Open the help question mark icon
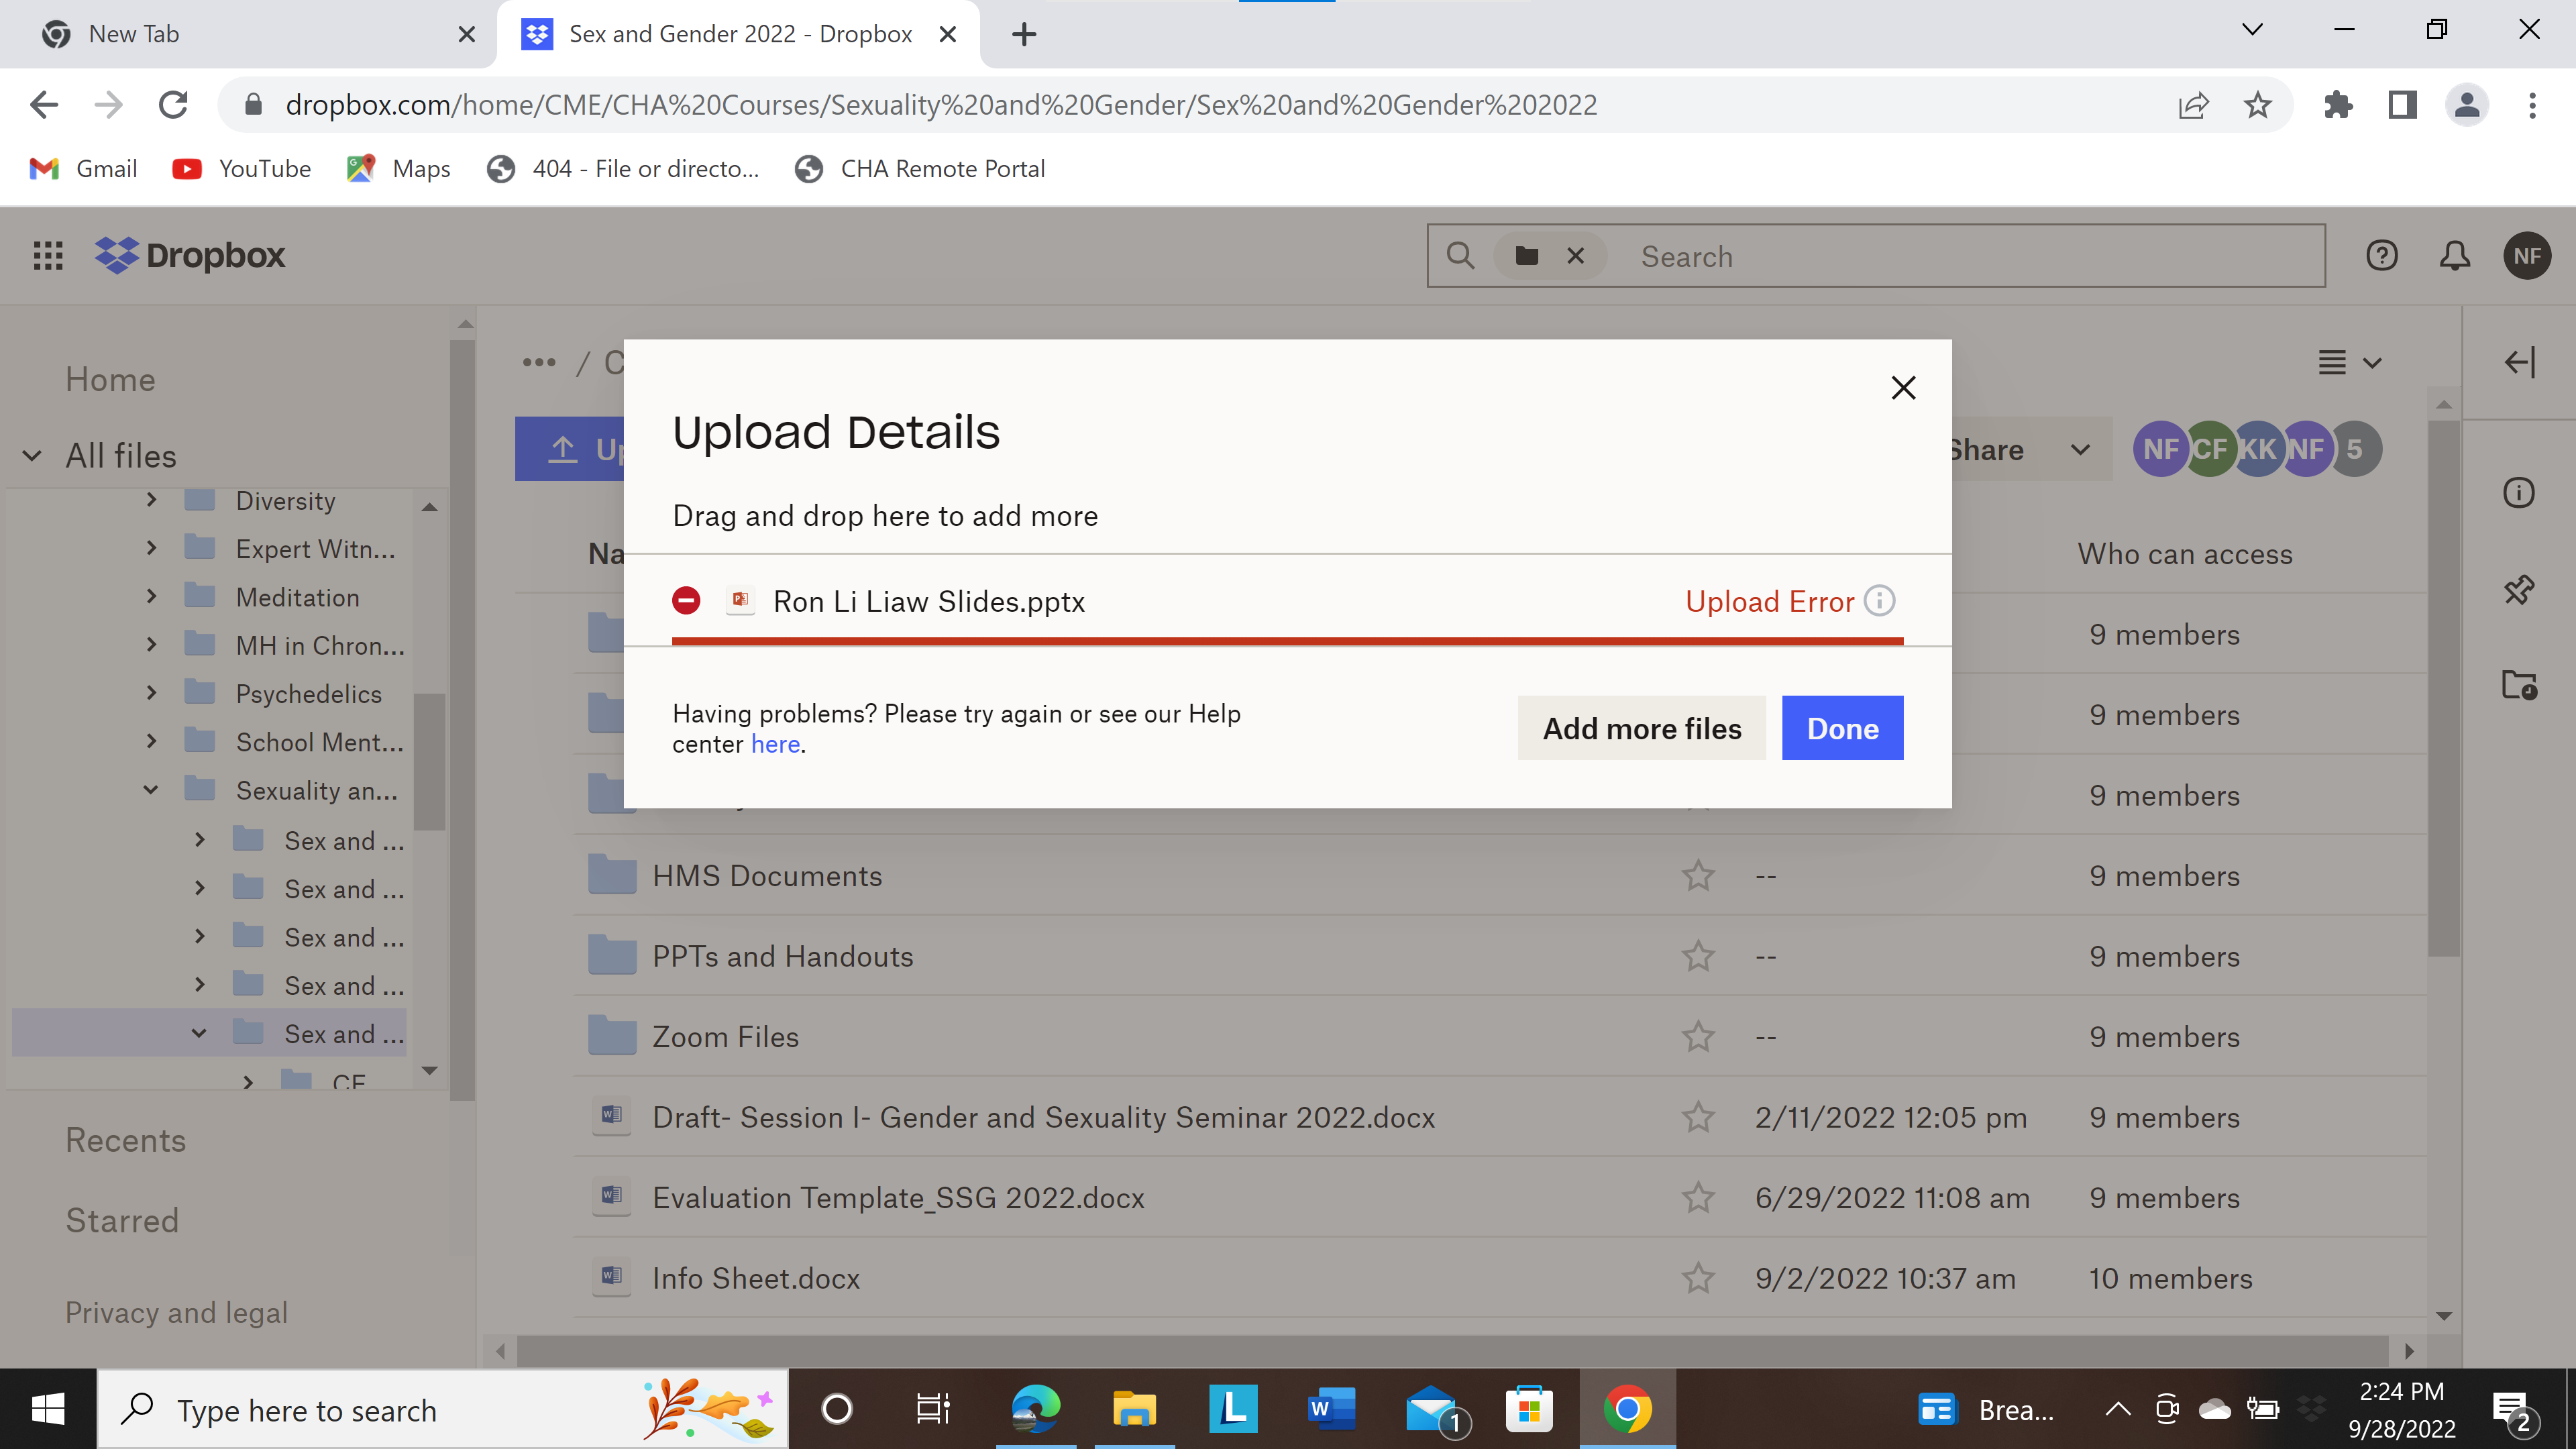 pos(2383,256)
